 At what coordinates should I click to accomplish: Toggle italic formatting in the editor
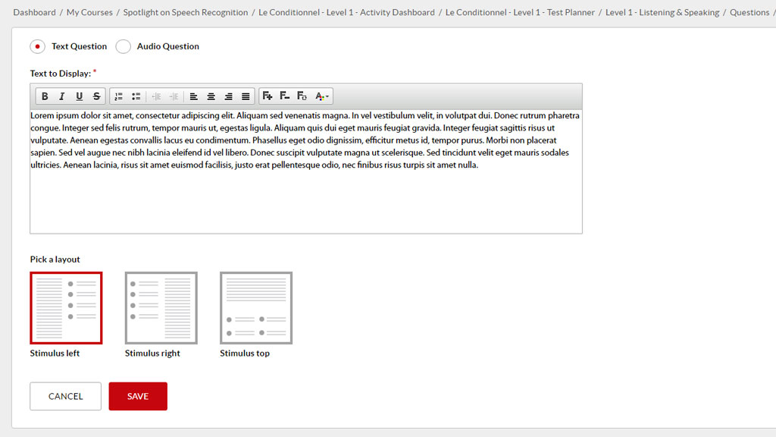(62, 96)
